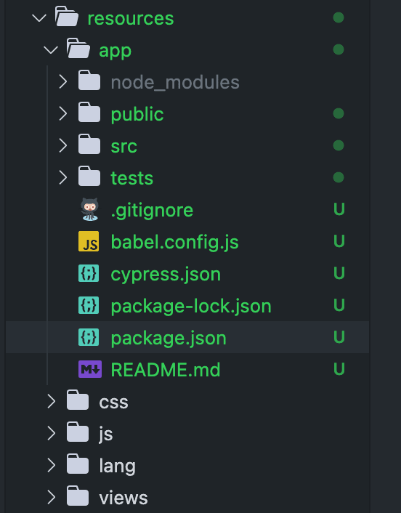Select the views folder name
This screenshot has height=513, width=401.
(123, 498)
